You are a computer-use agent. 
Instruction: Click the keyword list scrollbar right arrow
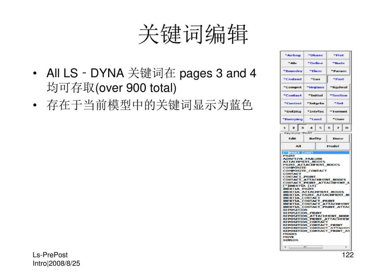point(346,247)
